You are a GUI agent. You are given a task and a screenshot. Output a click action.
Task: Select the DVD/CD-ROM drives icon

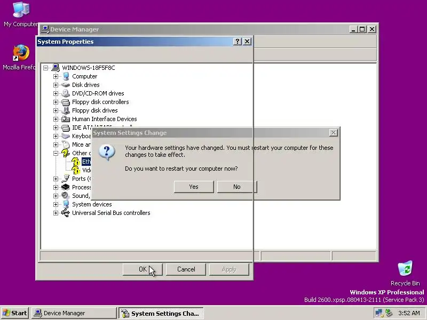pyautogui.click(x=66, y=93)
